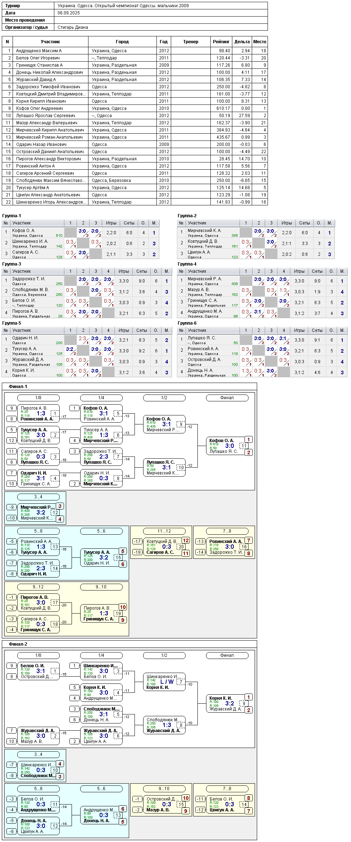Click the Дельта column header
Viewport: 351px width, 842px height.
(x=242, y=42)
